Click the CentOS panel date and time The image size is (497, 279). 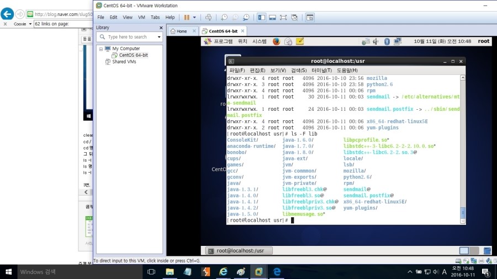click(x=442, y=41)
